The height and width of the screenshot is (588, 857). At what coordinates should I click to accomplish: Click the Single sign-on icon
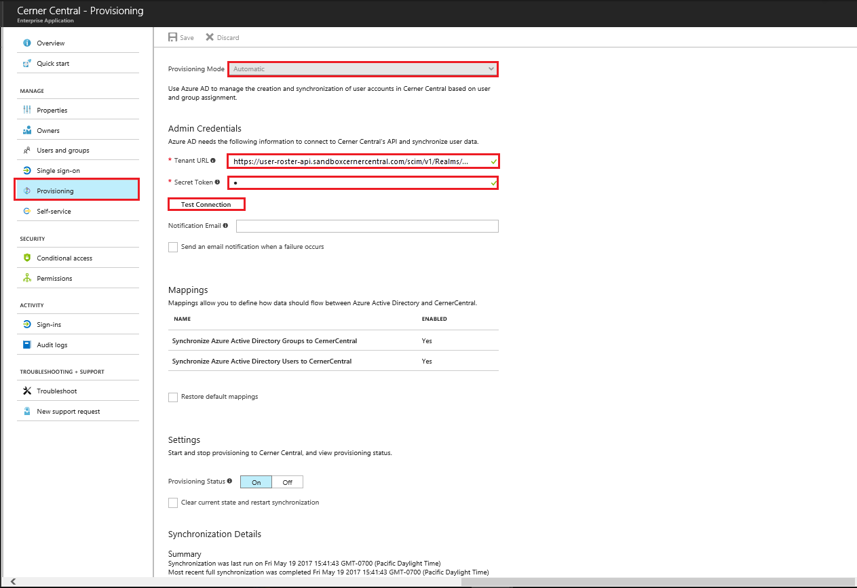(27, 170)
